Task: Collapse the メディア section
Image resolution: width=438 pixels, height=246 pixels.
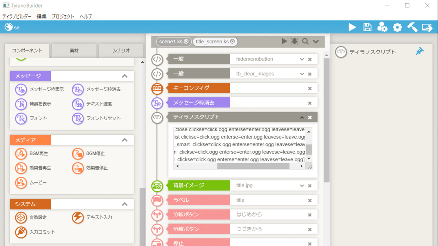Action: point(125,140)
